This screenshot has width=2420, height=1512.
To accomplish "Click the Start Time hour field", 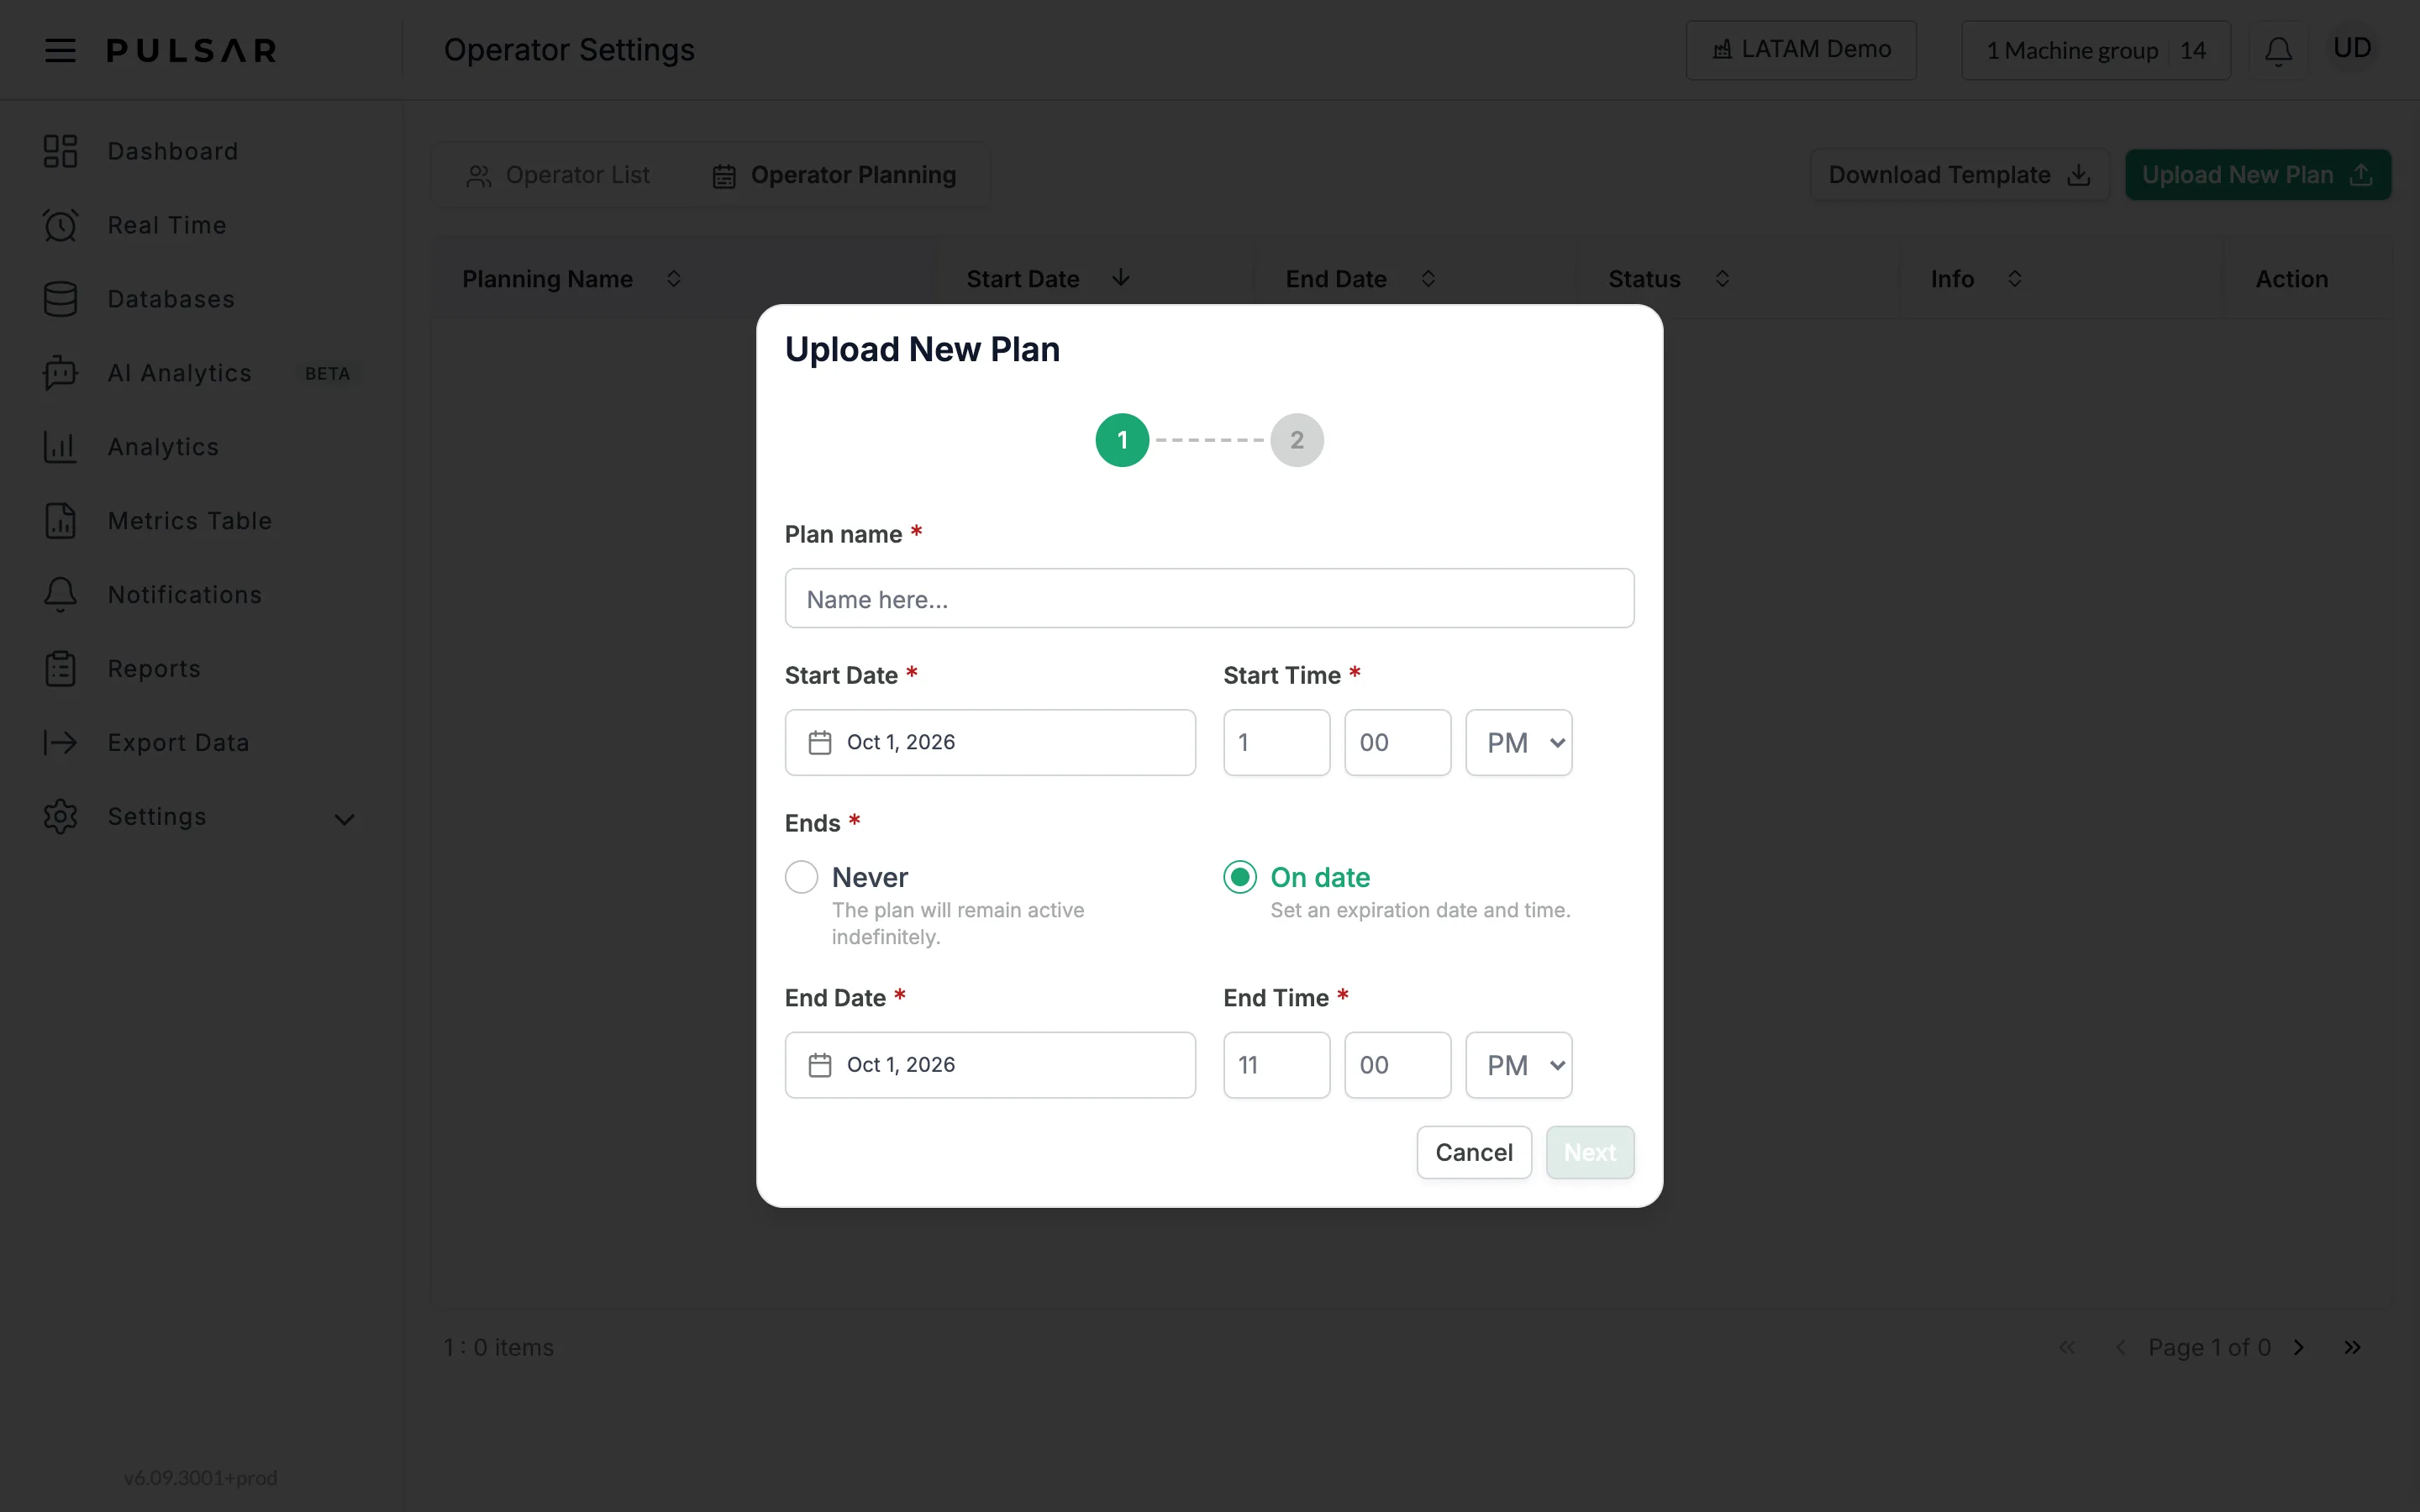I will click(1277, 742).
